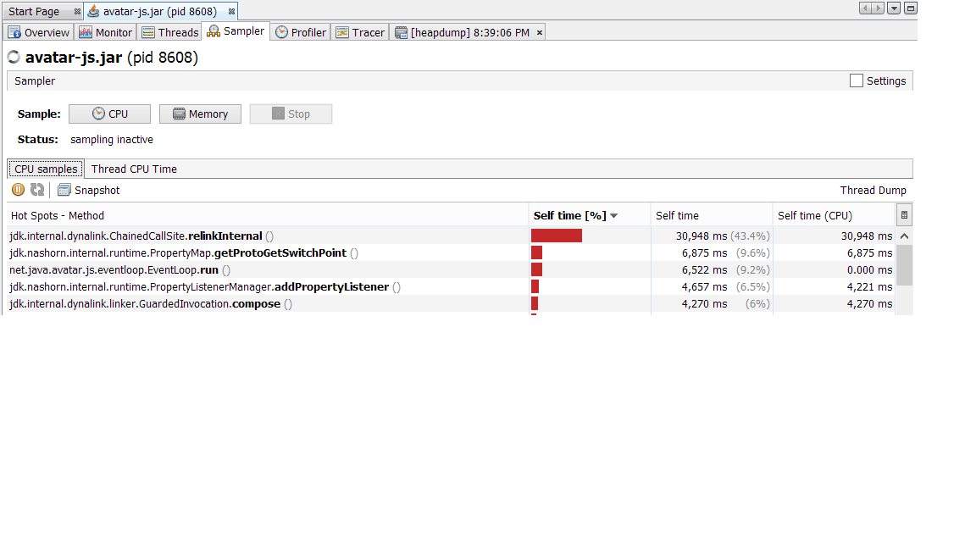Switch to the Profiler tab
This screenshot has width=976, height=549.
coord(301,32)
